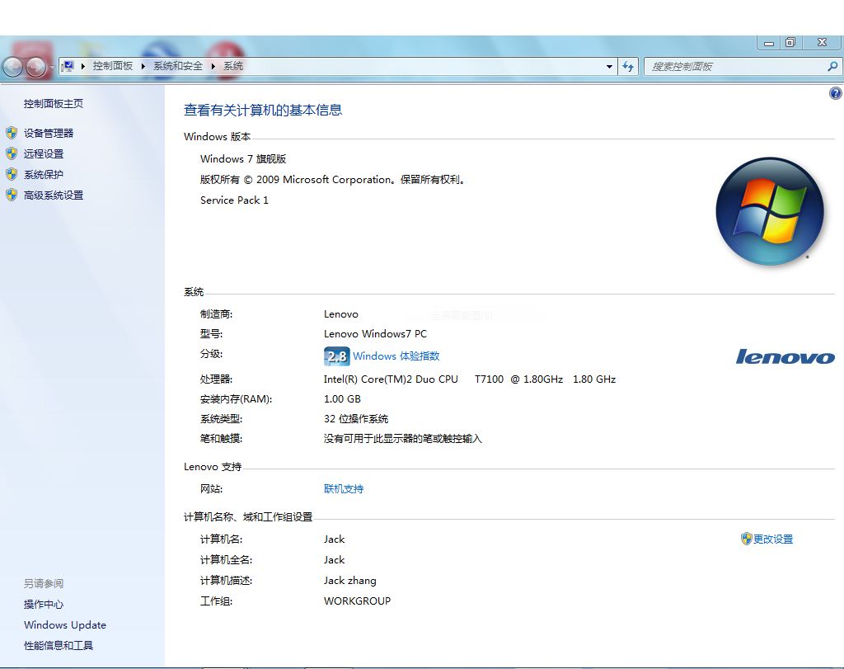This screenshot has height=669, width=844.
Task: Go to 系统和安全 breadcrumb
Action: coord(178,66)
